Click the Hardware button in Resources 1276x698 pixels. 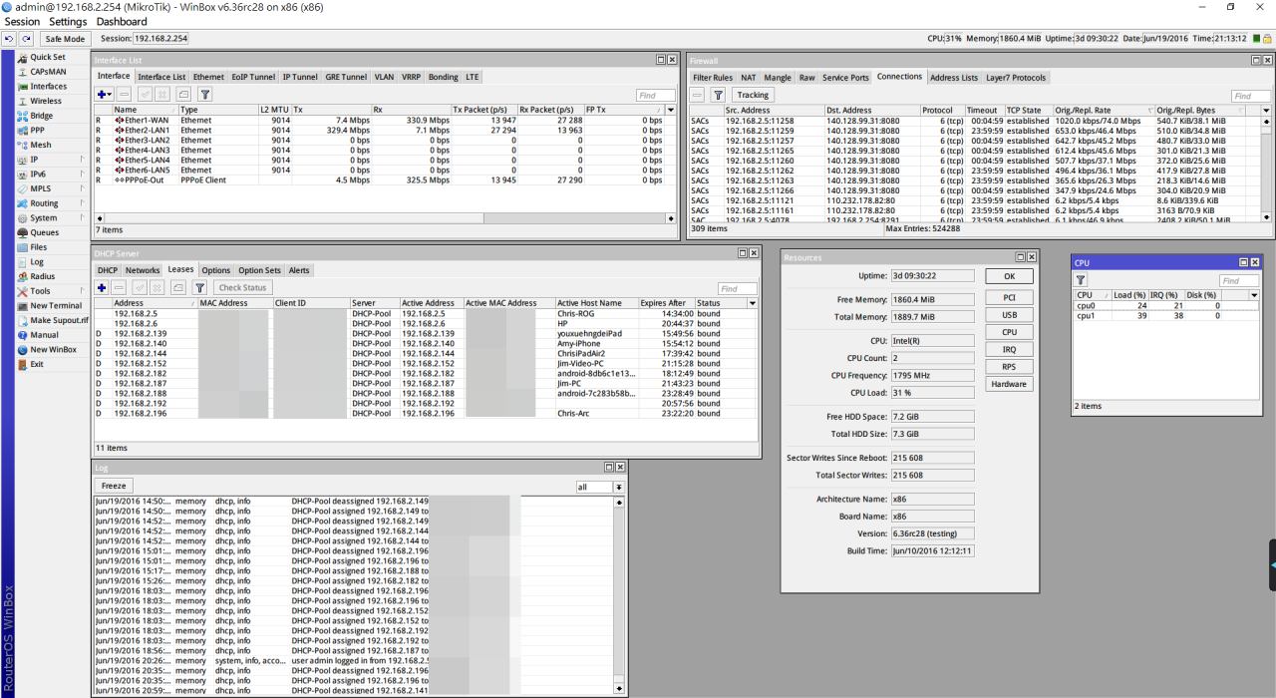pyautogui.click(x=1009, y=384)
